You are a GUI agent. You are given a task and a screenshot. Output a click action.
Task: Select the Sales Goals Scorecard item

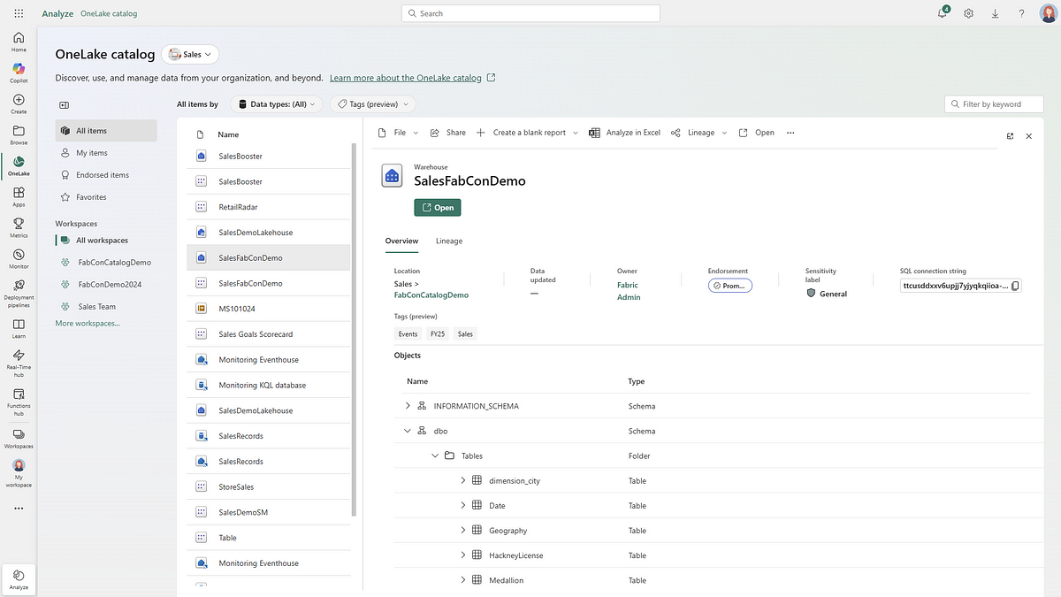[x=256, y=334]
